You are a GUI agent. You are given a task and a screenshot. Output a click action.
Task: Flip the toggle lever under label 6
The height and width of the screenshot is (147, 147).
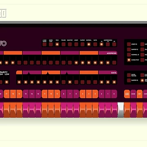(x=76, y=110)
